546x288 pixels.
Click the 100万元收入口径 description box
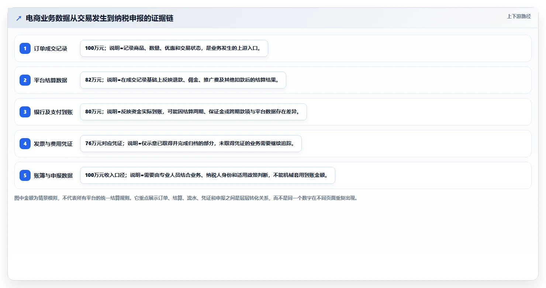[x=208, y=175]
